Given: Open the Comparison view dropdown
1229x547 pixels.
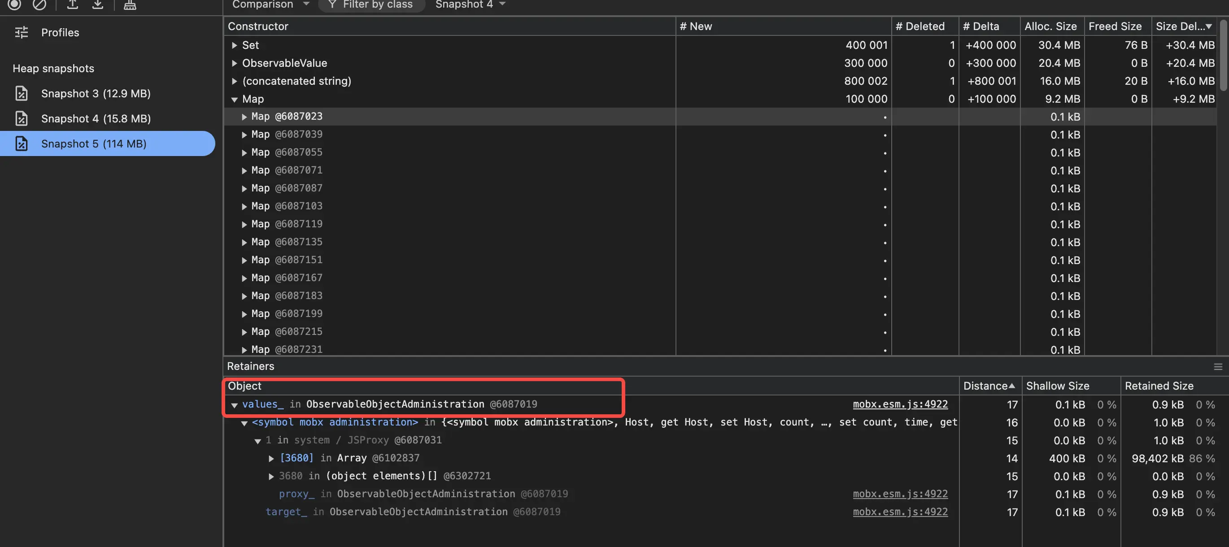Looking at the screenshot, I should click(270, 4).
